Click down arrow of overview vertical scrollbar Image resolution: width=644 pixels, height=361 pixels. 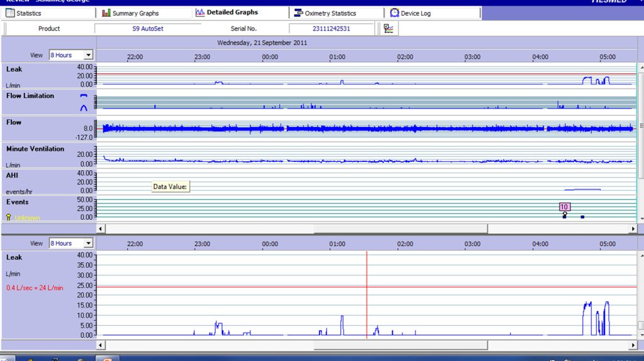(x=641, y=218)
